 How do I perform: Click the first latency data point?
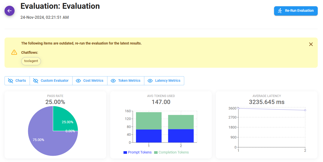(238, 108)
